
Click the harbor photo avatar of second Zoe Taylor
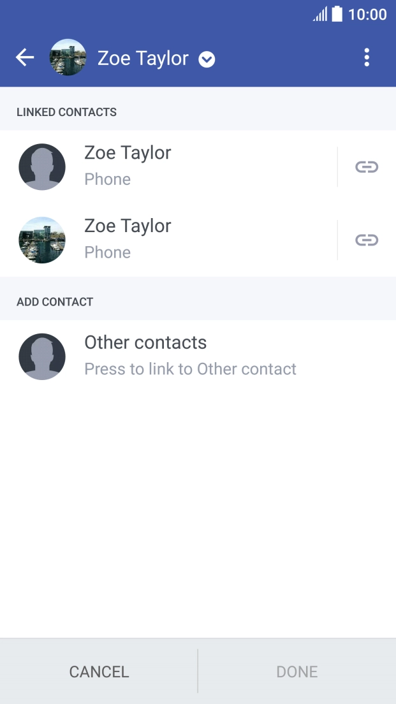click(x=42, y=240)
